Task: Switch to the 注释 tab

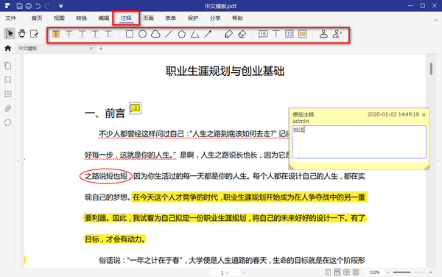Action: coord(126,18)
